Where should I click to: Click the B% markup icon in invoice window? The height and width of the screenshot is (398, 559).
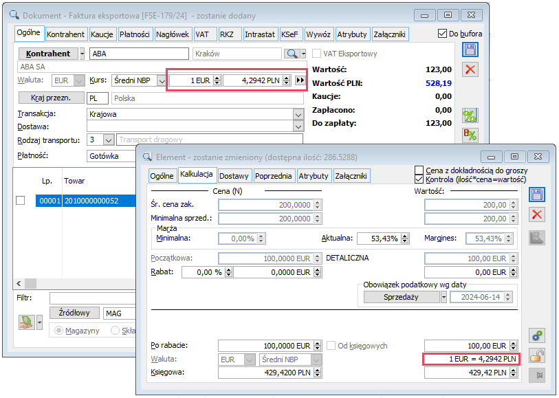[470, 135]
